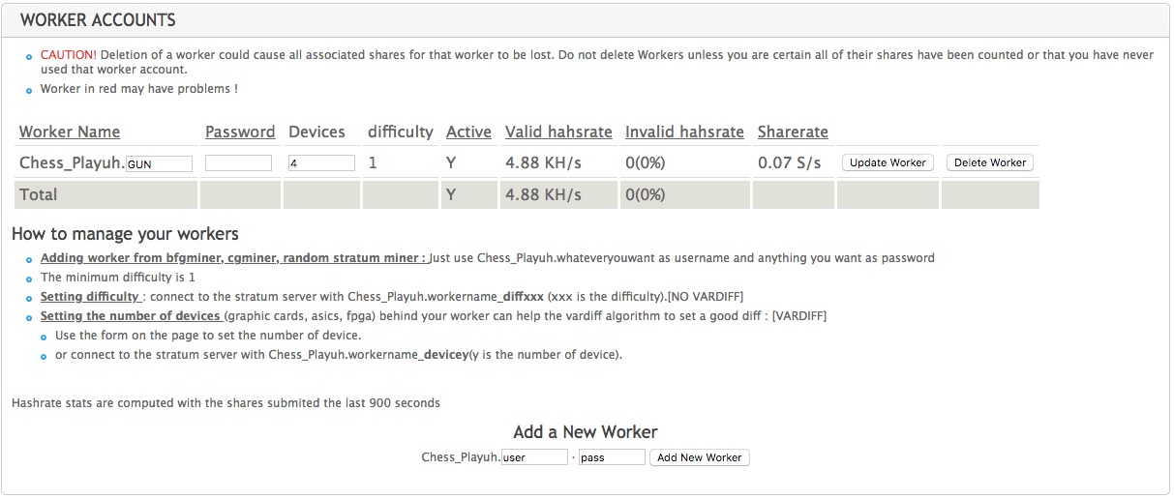Select the Total row label
This screenshot has height=499, width=1174.
(39, 194)
